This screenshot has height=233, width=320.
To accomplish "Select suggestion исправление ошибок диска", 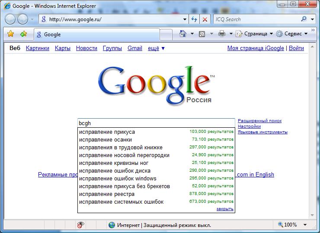I will click(157, 170).
